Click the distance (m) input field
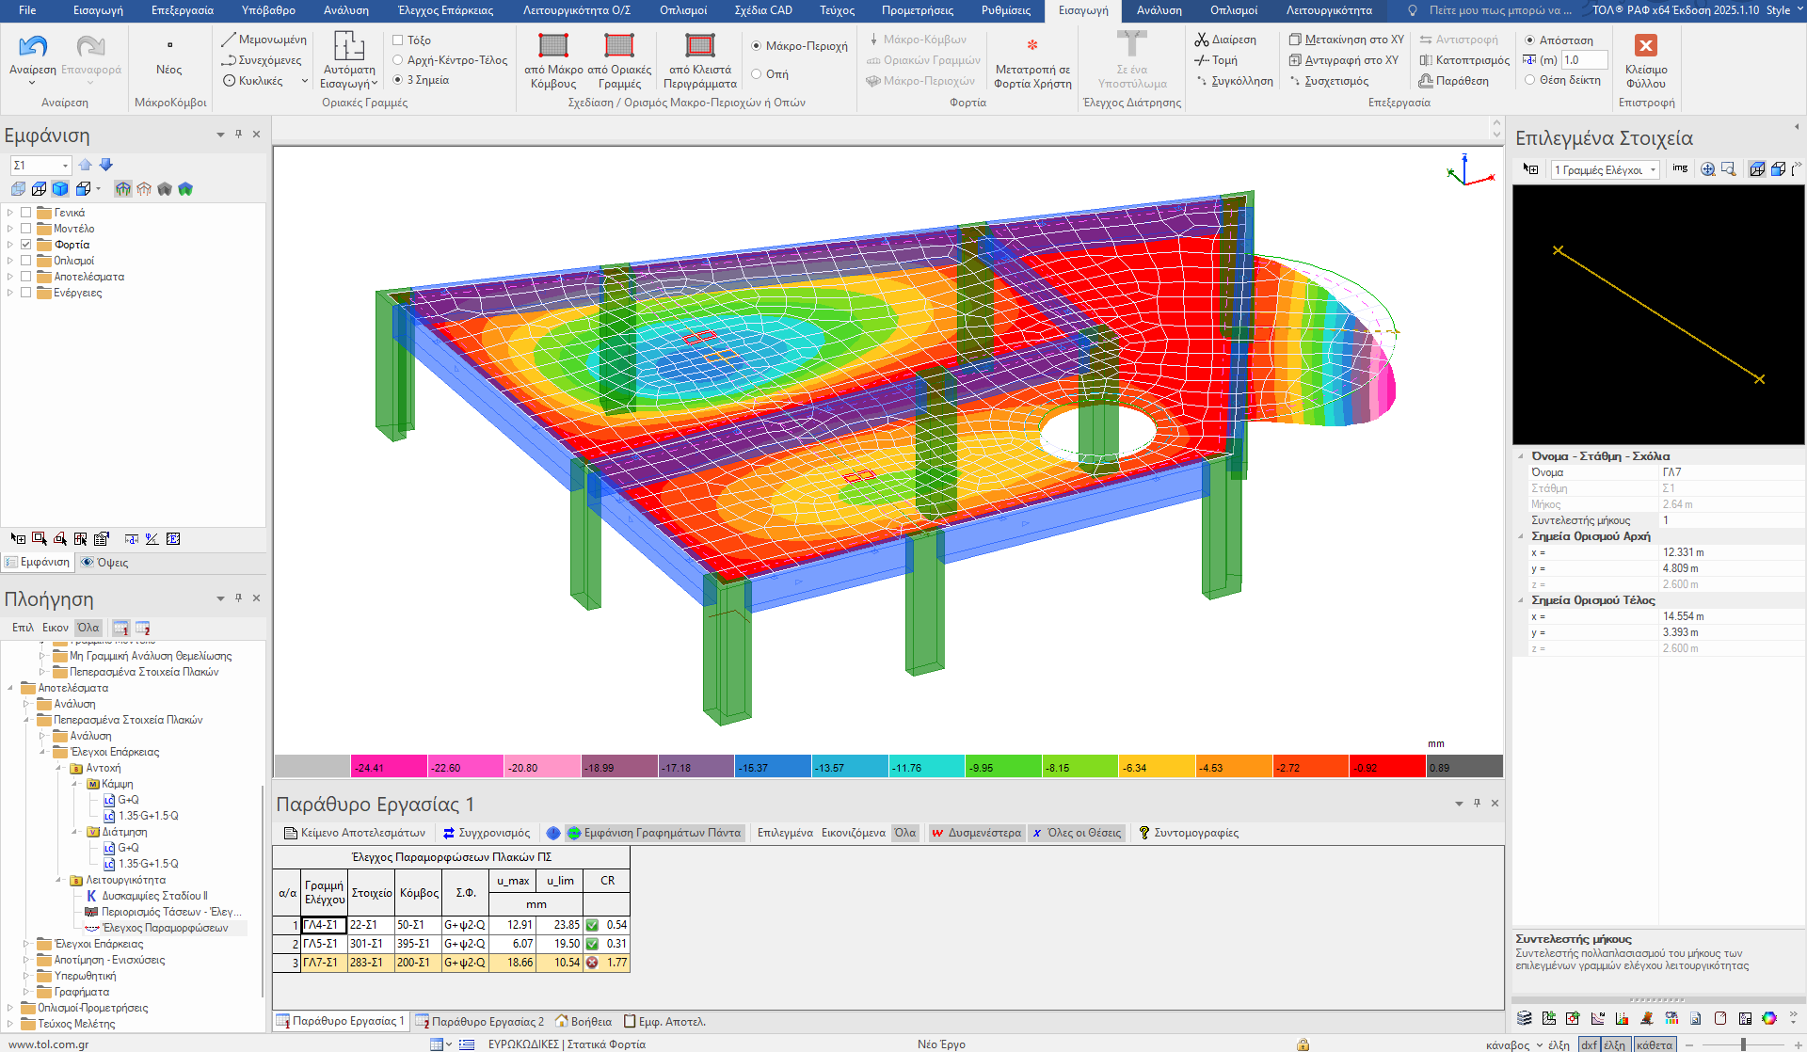 (1584, 60)
